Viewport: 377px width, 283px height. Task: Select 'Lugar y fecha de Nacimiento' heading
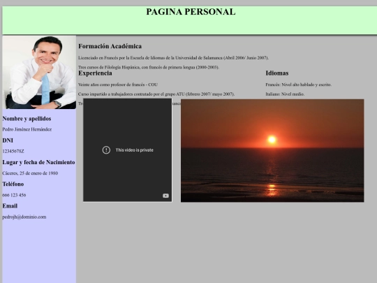pyautogui.click(x=38, y=162)
